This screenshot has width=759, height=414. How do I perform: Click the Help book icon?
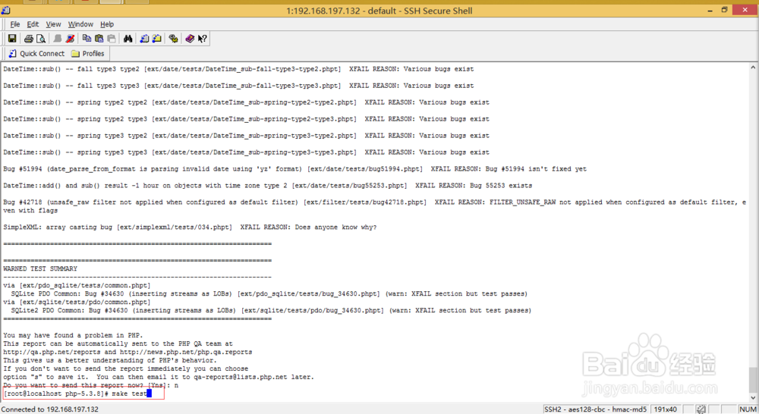click(x=190, y=38)
